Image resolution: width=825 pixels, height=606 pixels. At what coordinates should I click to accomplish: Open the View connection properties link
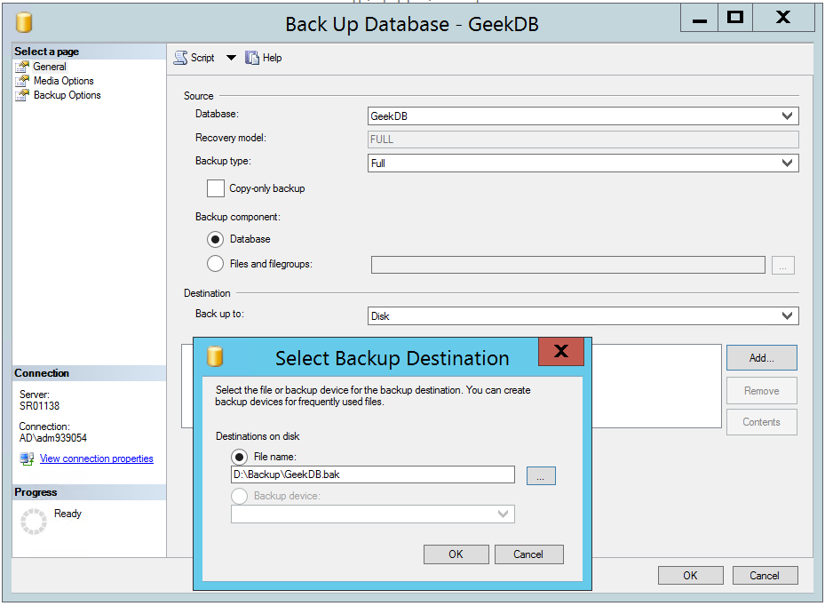pyautogui.click(x=96, y=458)
